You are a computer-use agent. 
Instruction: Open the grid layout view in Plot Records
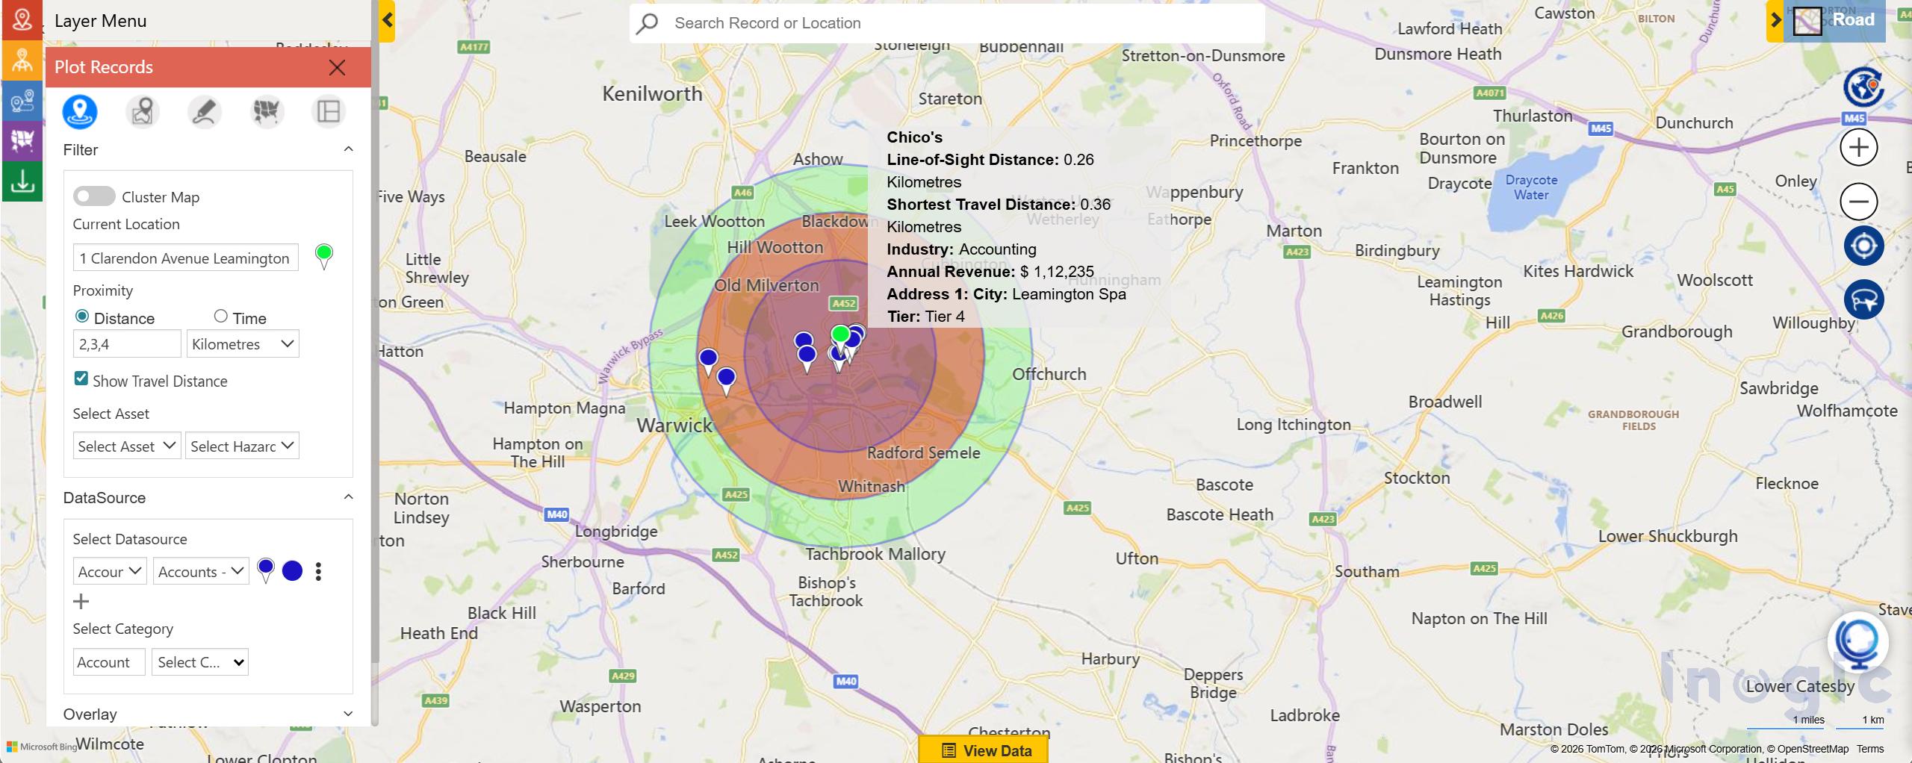(x=328, y=112)
